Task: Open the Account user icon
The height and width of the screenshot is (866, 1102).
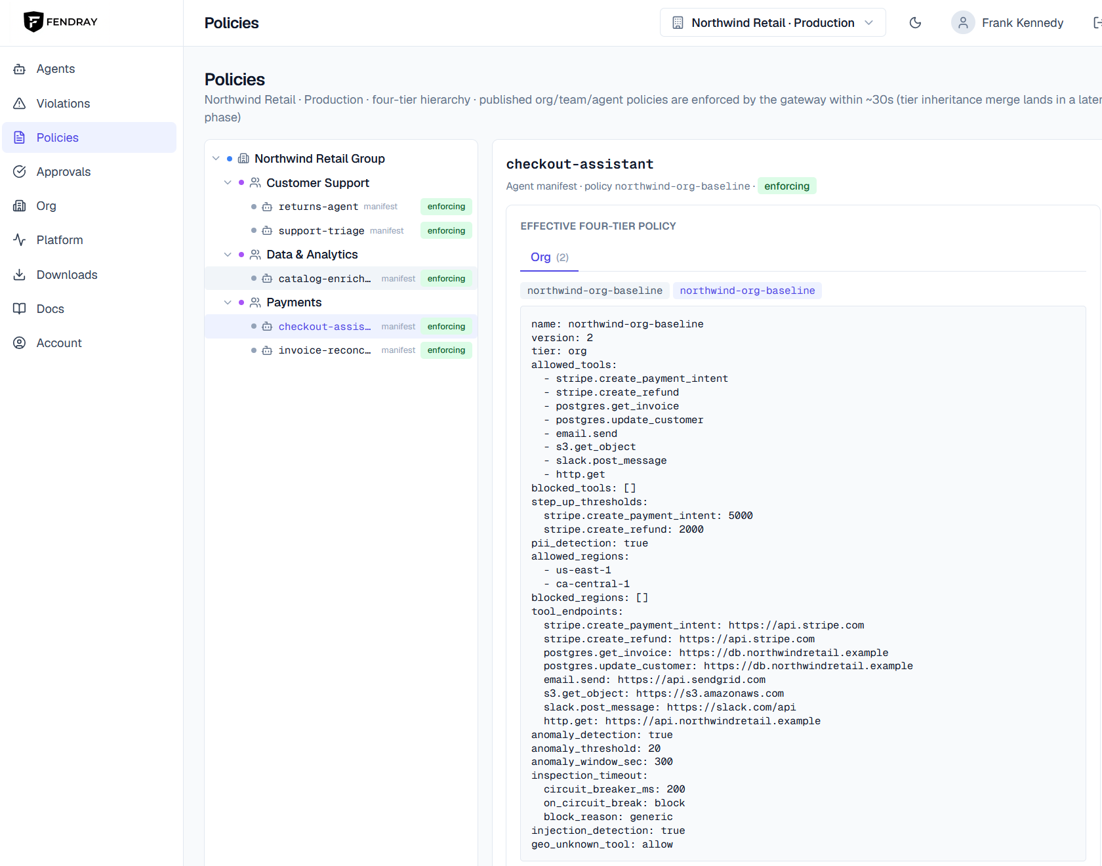Action: 20,342
